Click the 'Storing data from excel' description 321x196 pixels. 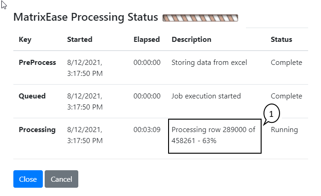pos(209,63)
